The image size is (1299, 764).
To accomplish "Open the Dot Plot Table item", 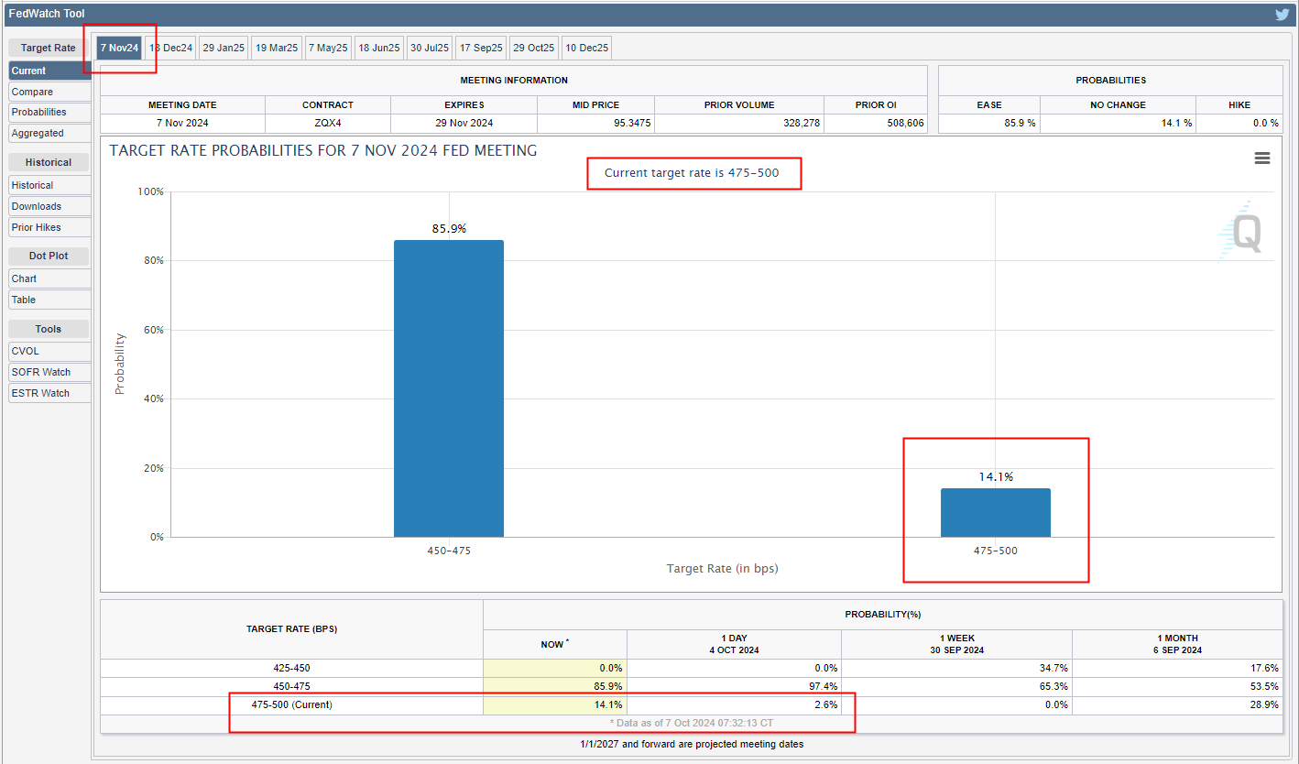I will (49, 300).
